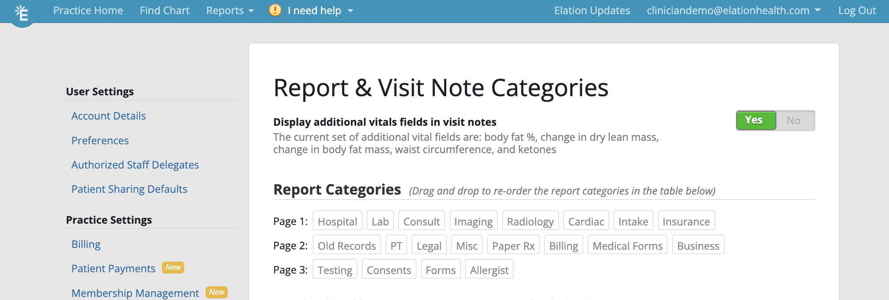Select the Allergist category on Page 3
889x300 pixels.
pyautogui.click(x=489, y=270)
